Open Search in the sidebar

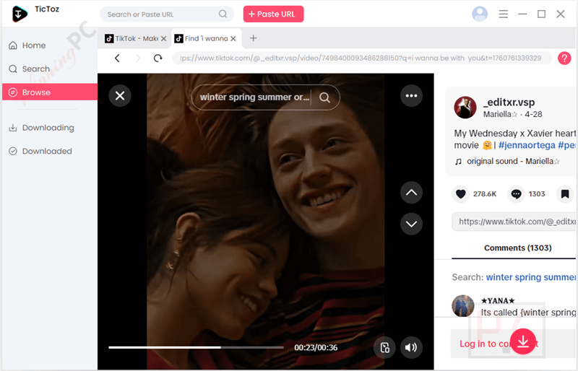tap(50, 69)
